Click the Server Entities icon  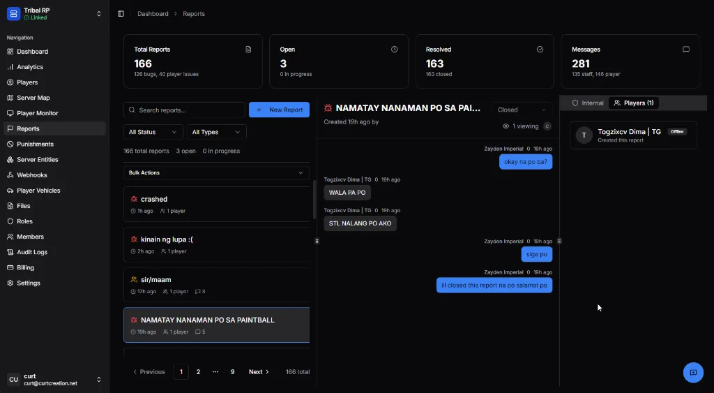pos(10,160)
